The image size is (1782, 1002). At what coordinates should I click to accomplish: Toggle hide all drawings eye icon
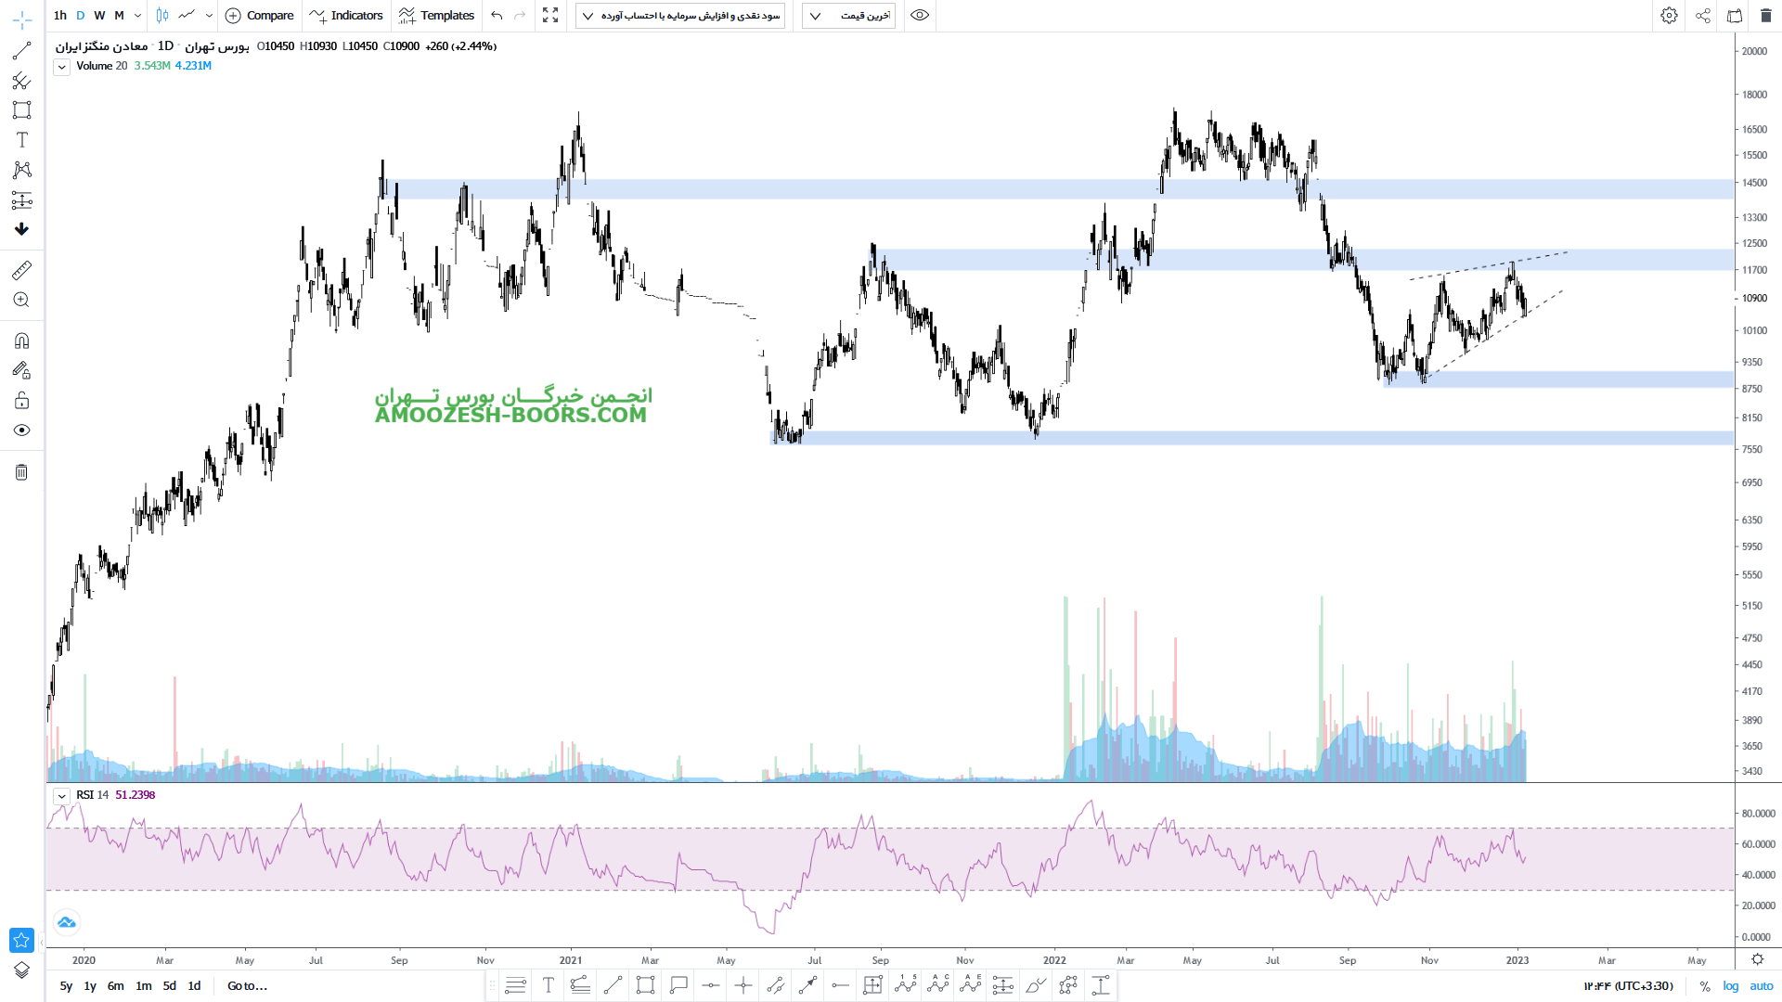pyautogui.click(x=21, y=430)
